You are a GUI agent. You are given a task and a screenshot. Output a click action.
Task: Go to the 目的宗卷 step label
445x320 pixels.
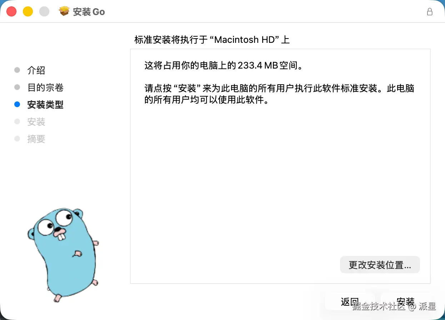point(45,87)
